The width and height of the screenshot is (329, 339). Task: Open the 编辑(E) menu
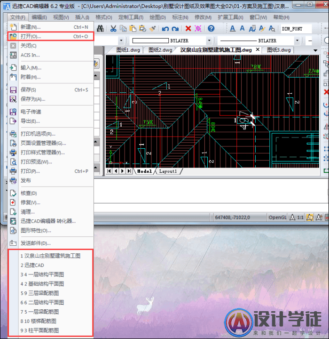coord(39,17)
